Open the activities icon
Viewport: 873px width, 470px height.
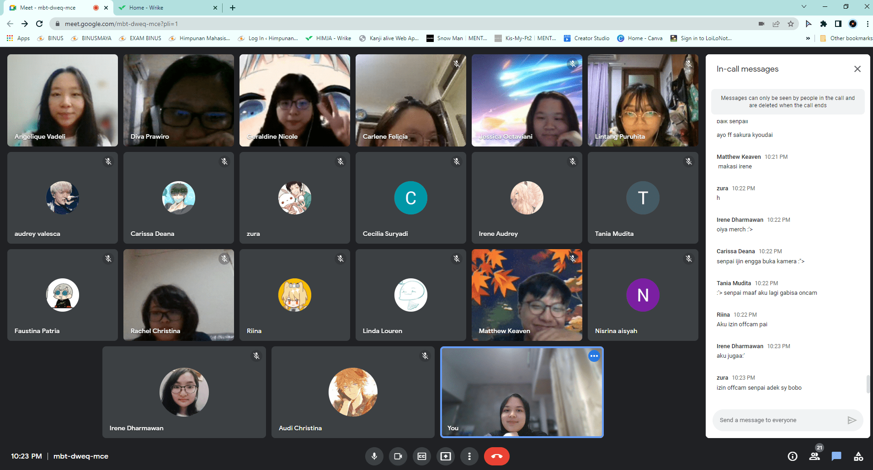tap(857, 456)
